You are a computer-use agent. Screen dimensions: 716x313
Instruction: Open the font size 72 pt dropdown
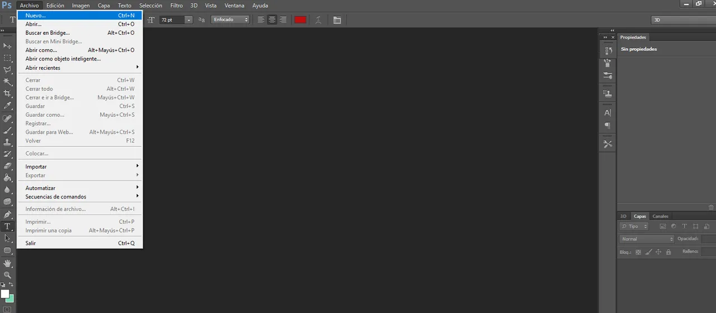click(x=189, y=20)
